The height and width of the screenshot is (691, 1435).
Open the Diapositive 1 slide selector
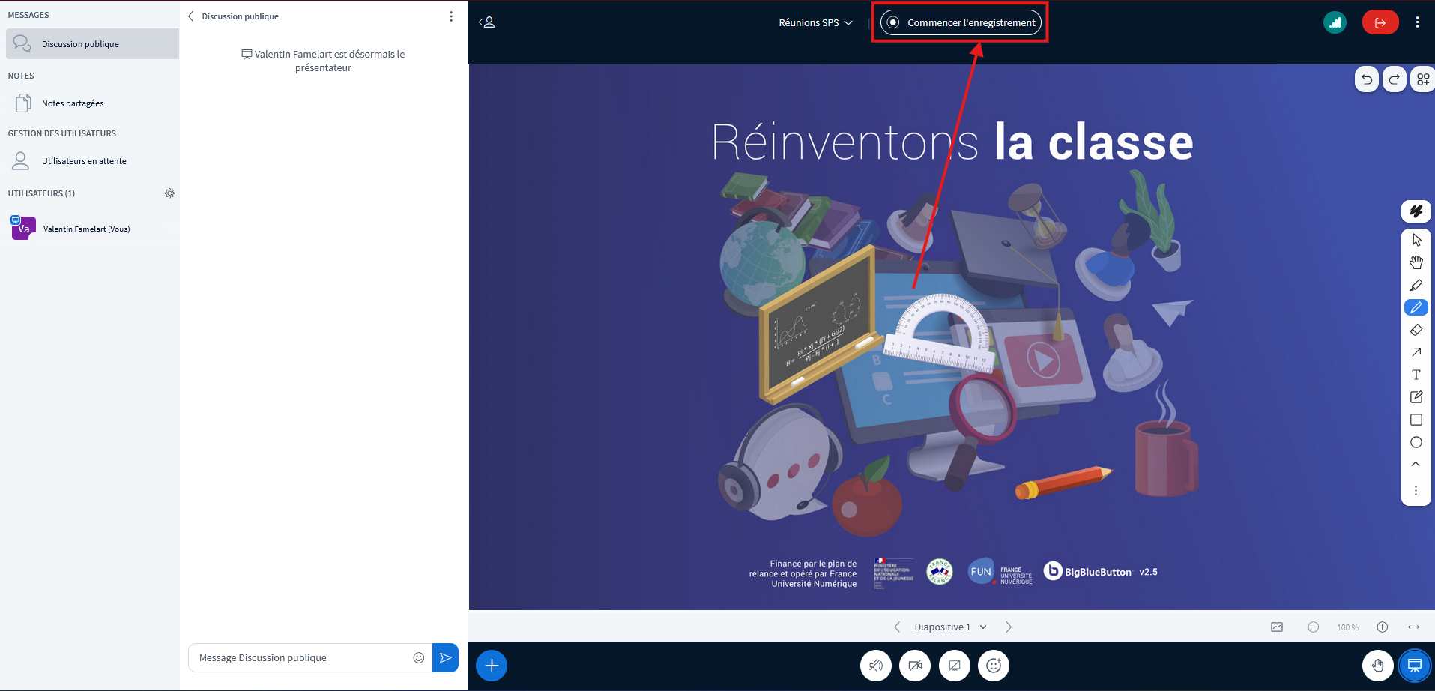(x=949, y=627)
